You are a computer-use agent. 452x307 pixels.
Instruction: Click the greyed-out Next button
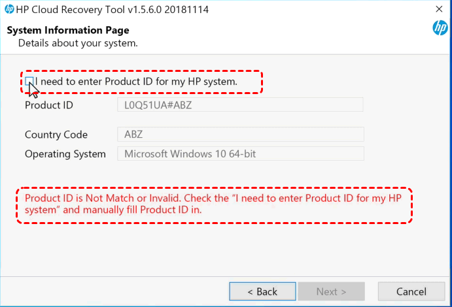332,291
